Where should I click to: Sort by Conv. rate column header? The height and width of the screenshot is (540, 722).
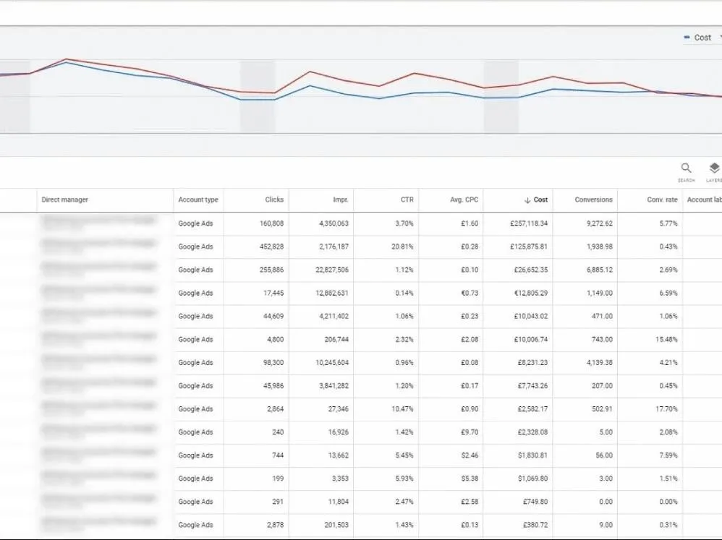pos(662,200)
